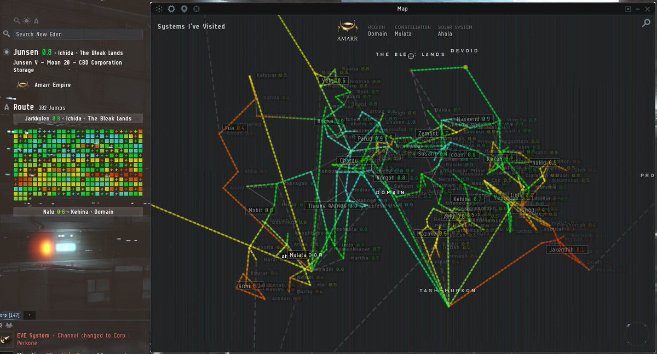The image size is (657, 354).
Task: Toggle route A icon in info panel header
Action: tap(36, 21)
